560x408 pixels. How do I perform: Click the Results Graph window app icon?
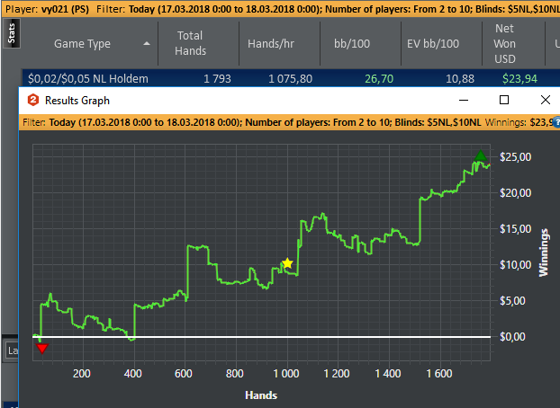point(33,101)
